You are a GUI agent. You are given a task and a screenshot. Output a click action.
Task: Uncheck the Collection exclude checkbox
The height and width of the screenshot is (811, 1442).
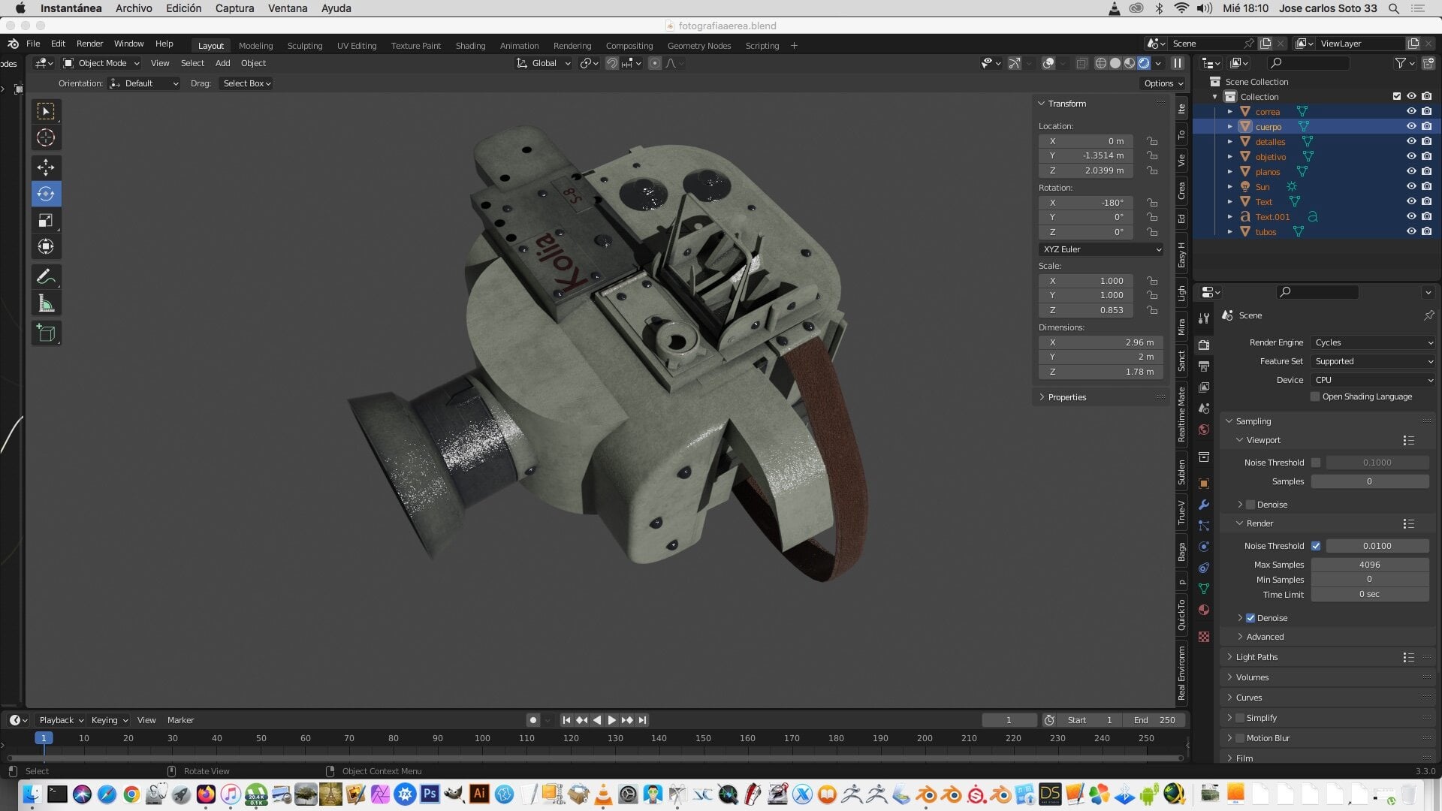tap(1397, 96)
